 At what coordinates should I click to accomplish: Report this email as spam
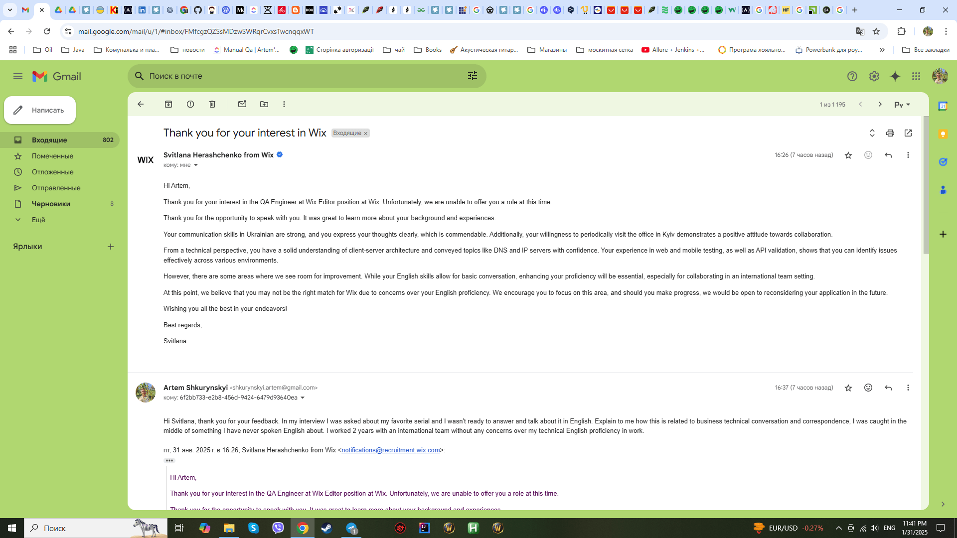(x=190, y=104)
